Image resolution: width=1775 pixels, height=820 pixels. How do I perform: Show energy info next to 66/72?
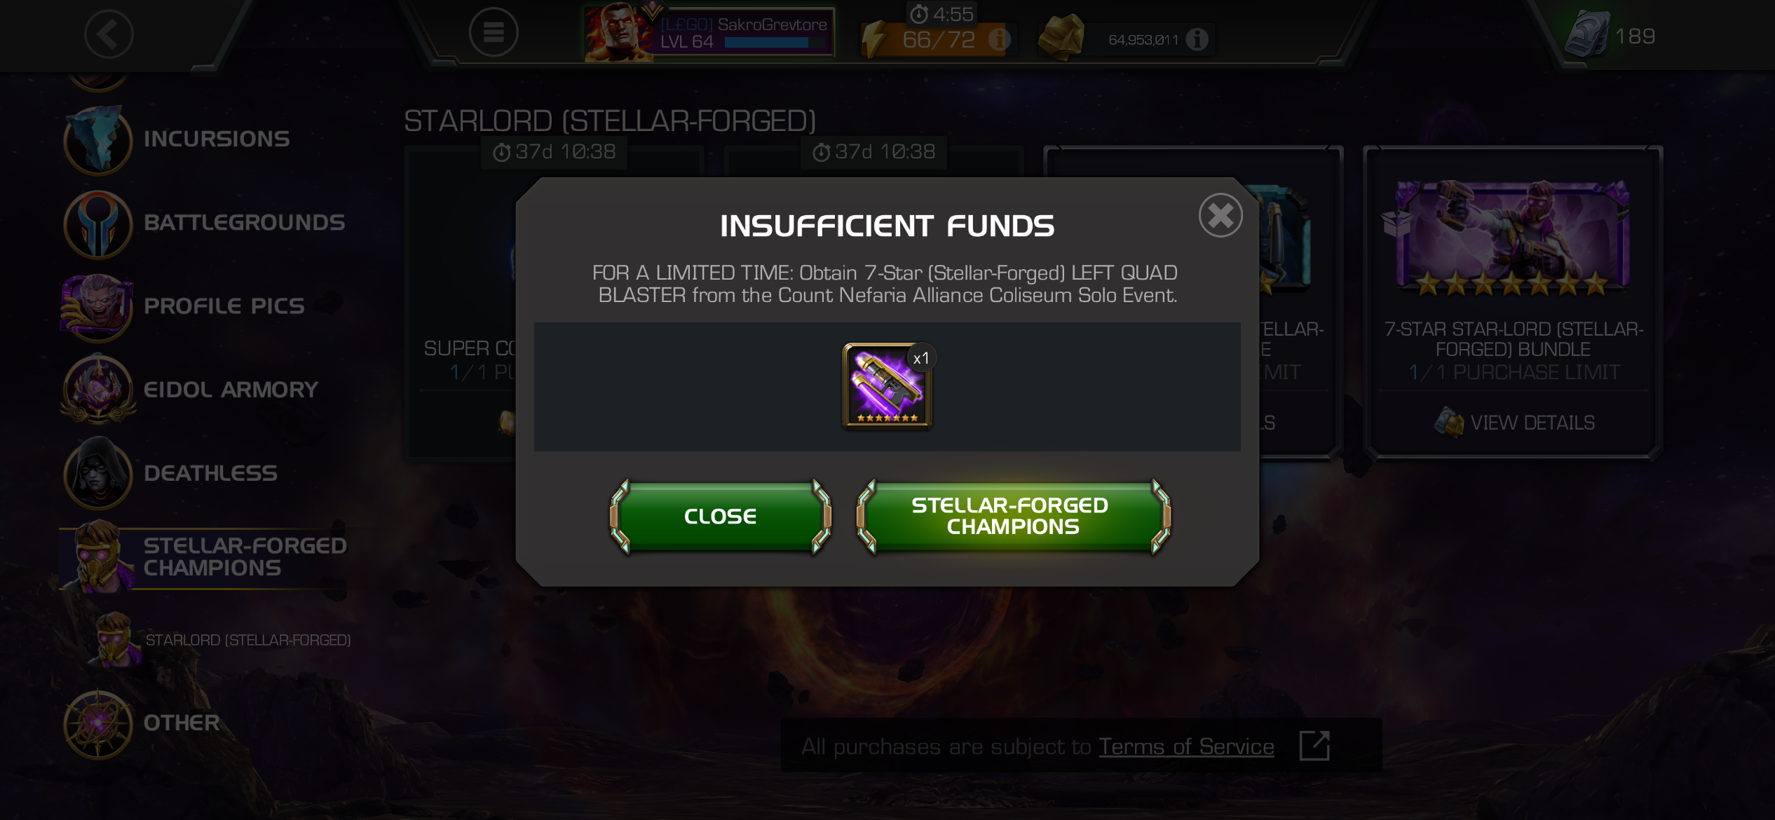pyautogui.click(x=999, y=39)
